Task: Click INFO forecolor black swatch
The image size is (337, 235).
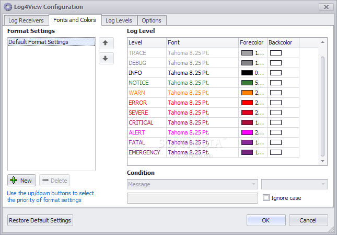Action: (247, 73)
